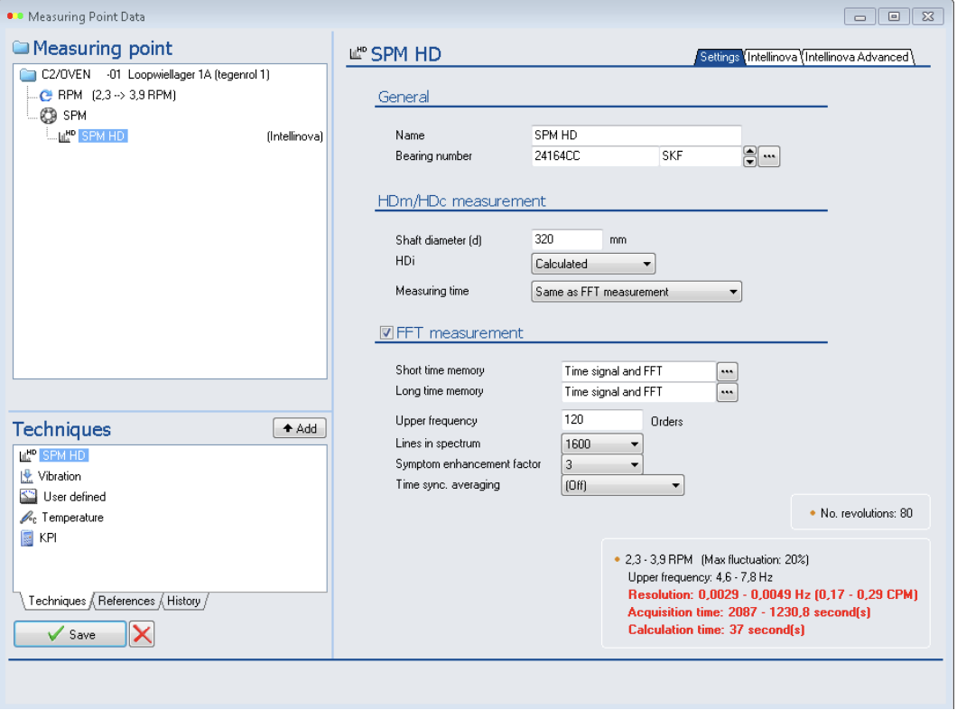Screen dimensions: 957x710
Task: Click the RPM icon in measuring point tree
Action: (x=46, y=95)
